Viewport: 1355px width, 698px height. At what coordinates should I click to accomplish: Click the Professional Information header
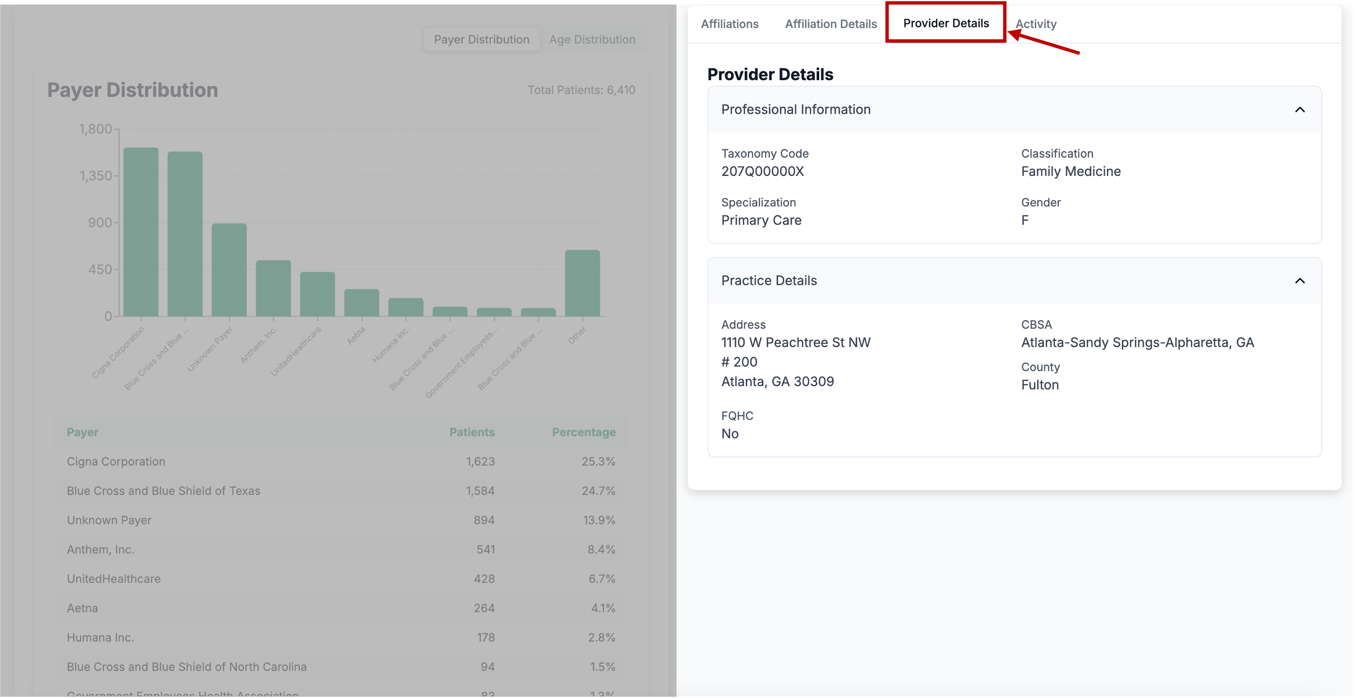pyautogui.click(x=796, y=110)
